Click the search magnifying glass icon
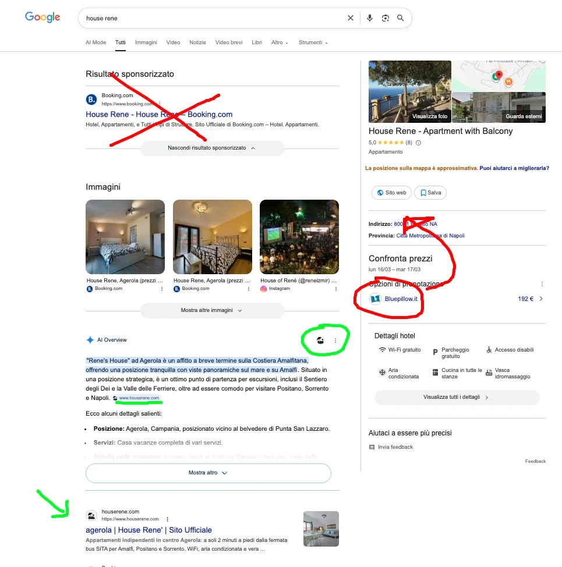562x567 pixels. tap(401, 18)
